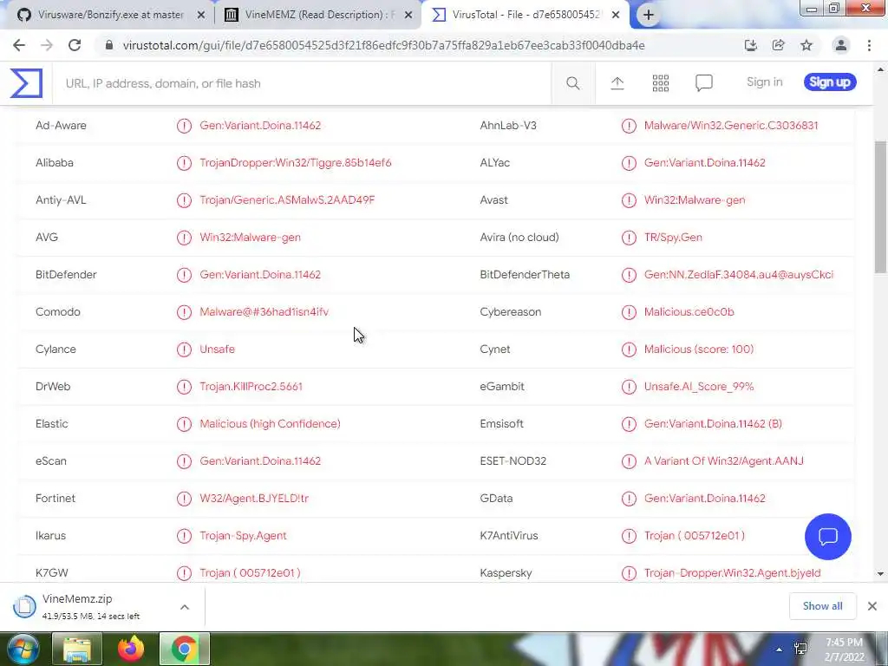Image resolution: width=888 pixels, height=666 pixels.
Task: Close the Virusware/Bonzify.exe tab
Action: click(x=200, y=16)
